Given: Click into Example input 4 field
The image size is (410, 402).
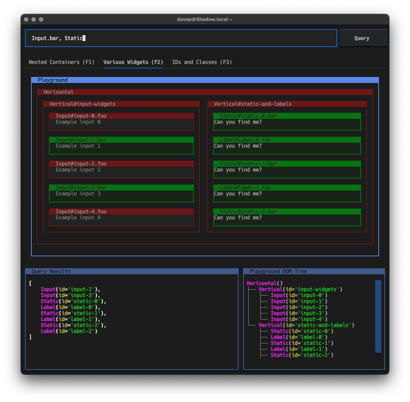Looking at the screenshot, I should coord(121,218).
